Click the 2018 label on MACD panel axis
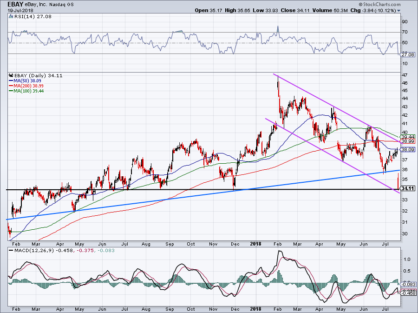Screen dimensions: 418x313 (256, 309)
